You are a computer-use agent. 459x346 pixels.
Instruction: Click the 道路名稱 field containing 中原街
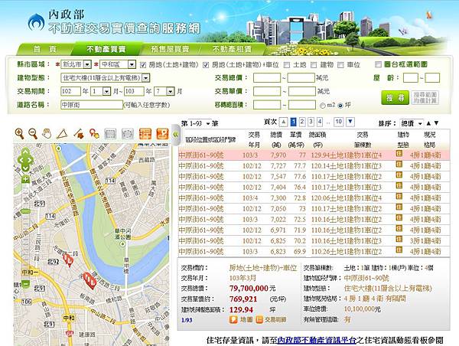pos(92,105)
